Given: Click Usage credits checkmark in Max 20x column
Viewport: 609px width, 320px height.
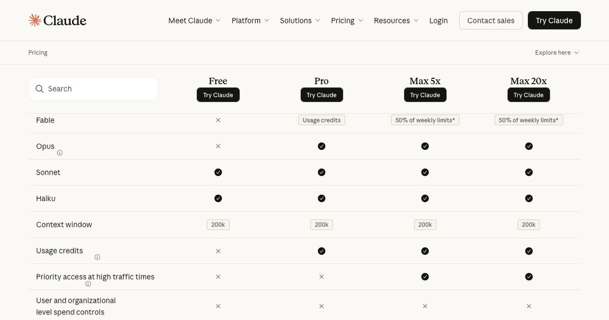Looking at the screenshot, I should [529, 251].
